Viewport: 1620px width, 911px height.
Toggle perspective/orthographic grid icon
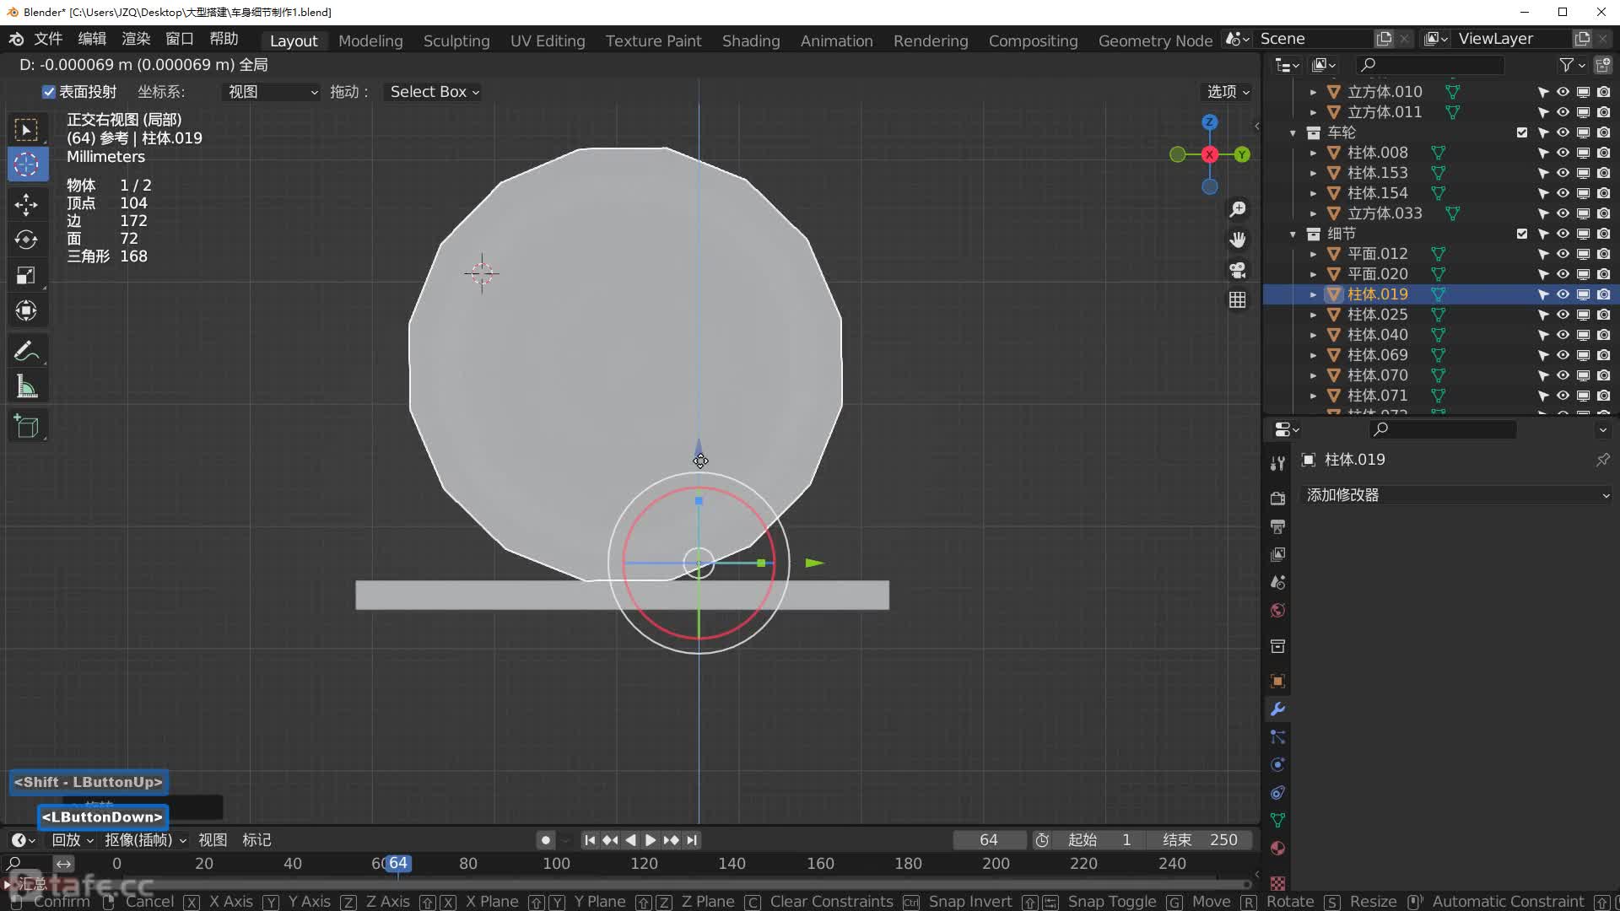click(1237, 300)
